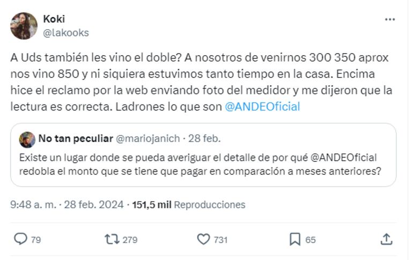Screen dimensions: 413x260
Task: Open the three-dot more options menu
Action: pos(390,19)
